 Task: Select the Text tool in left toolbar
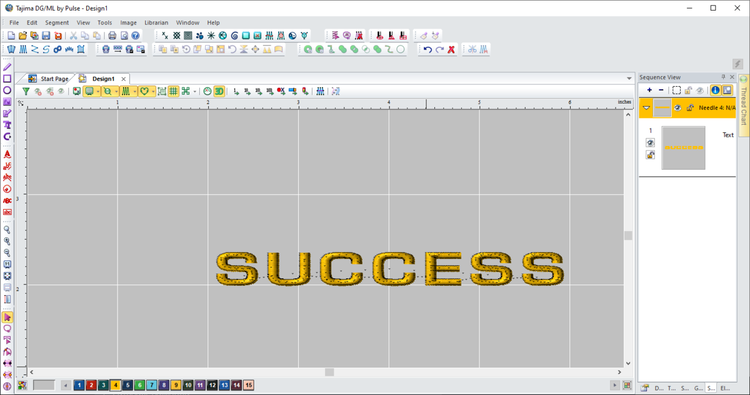click(7, 125)
